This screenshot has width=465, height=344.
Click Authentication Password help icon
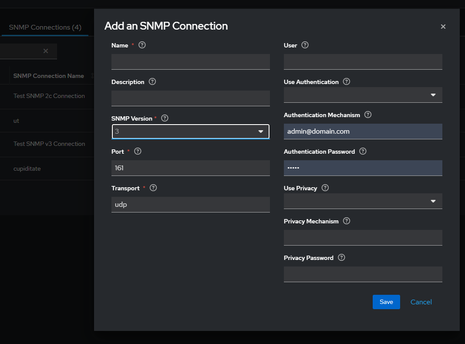point(363,151)
